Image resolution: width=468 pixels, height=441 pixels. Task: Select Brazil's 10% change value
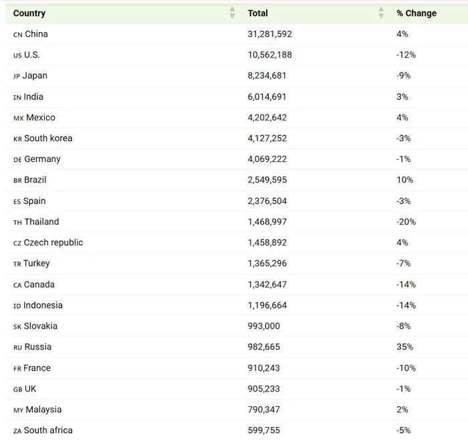click(404, 180)
